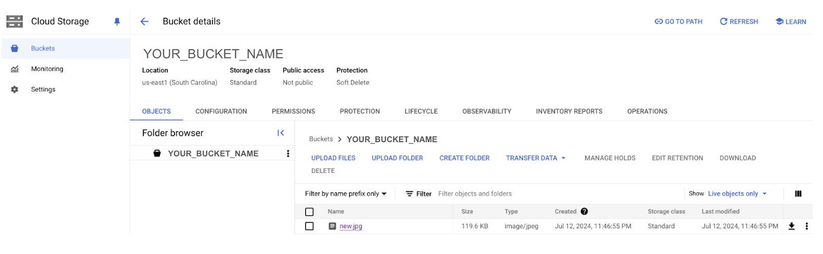
Task: Switch to the Lifecycle tab
Action: coord(421,111)
